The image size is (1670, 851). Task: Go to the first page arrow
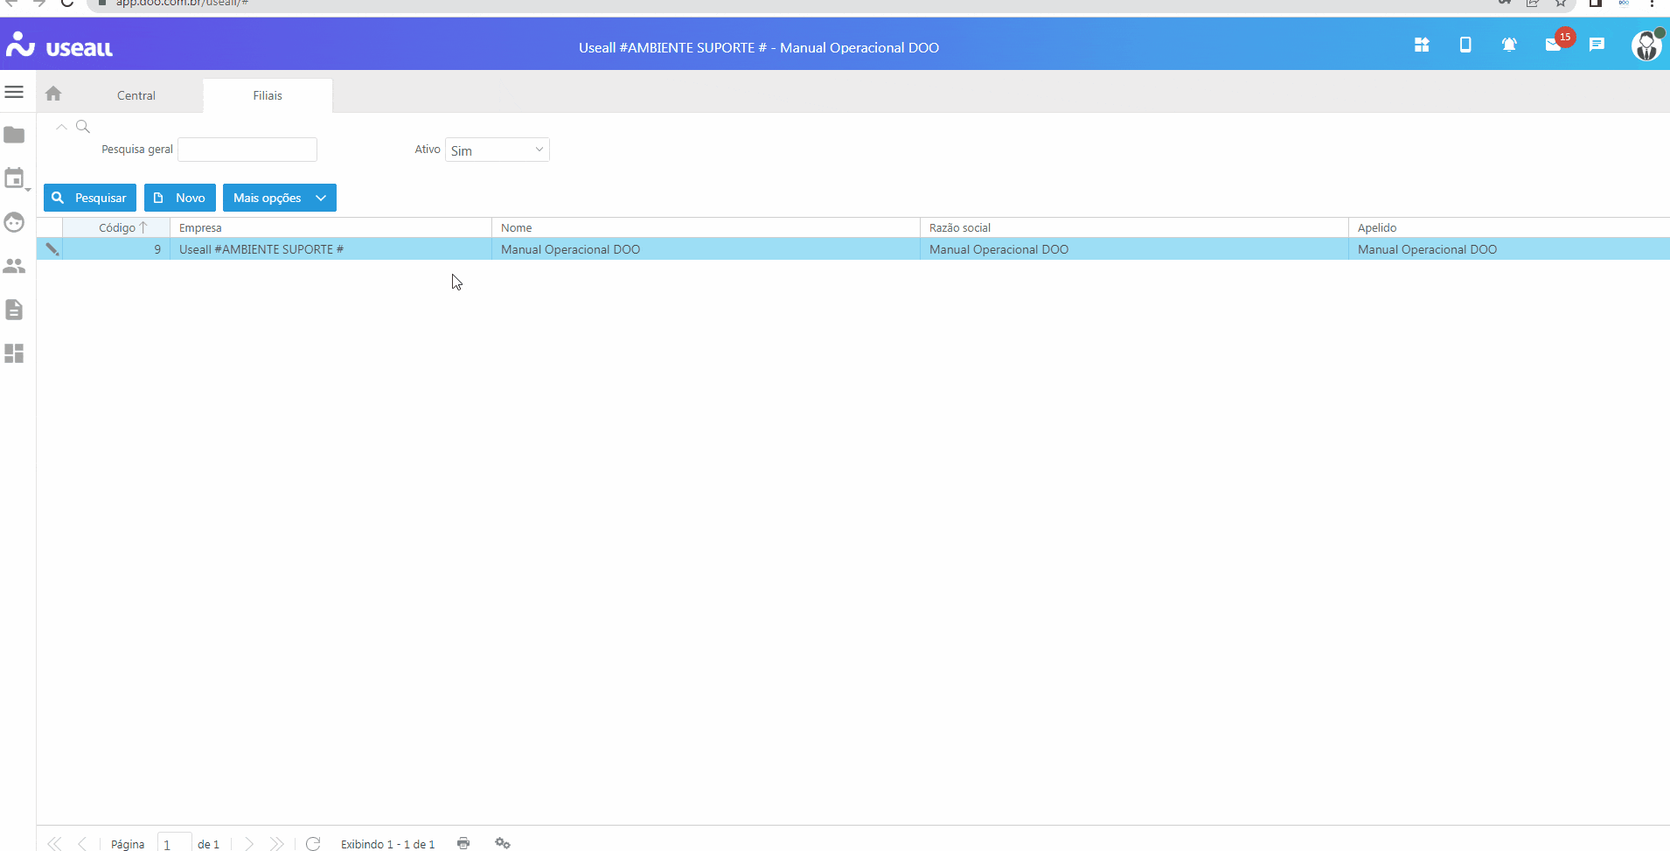pos(54,843)
